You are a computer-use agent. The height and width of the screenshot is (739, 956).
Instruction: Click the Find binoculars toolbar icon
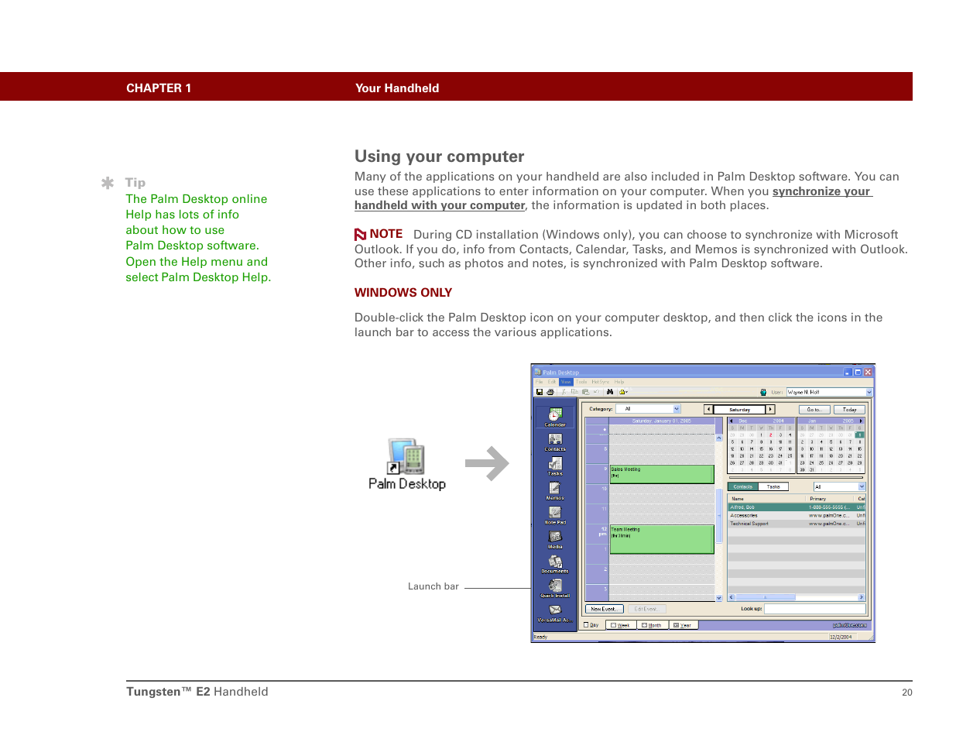coord(610,392)
